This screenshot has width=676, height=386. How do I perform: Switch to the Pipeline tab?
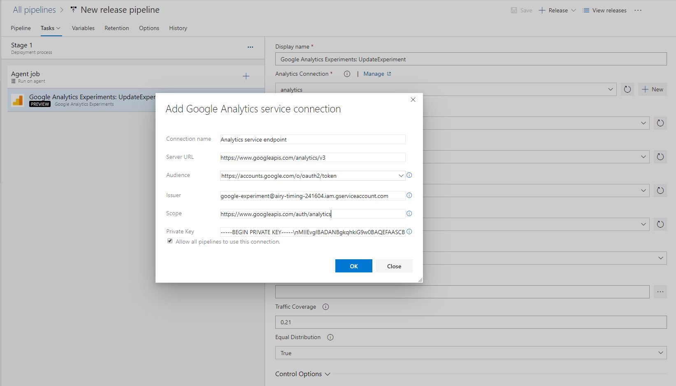tap(21, 28)
